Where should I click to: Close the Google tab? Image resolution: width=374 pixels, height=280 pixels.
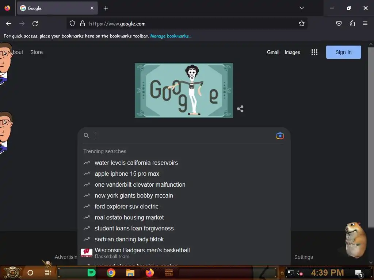pyautogui.click(x=92, y=8)
